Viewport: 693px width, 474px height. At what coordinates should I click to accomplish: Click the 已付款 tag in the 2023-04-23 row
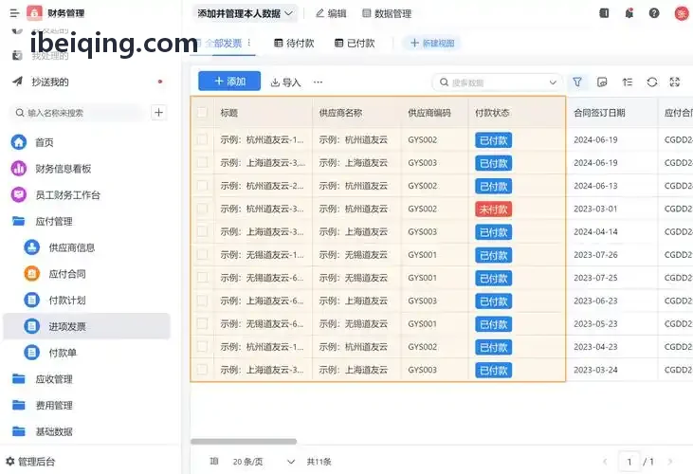pos(493,347)
